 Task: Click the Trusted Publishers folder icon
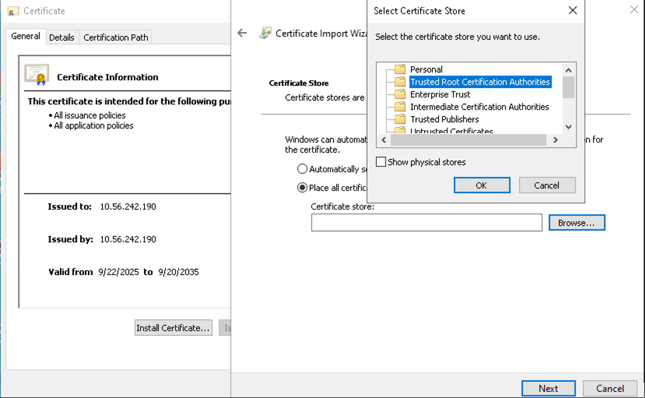pyautogui.click(x=400, y=119)
